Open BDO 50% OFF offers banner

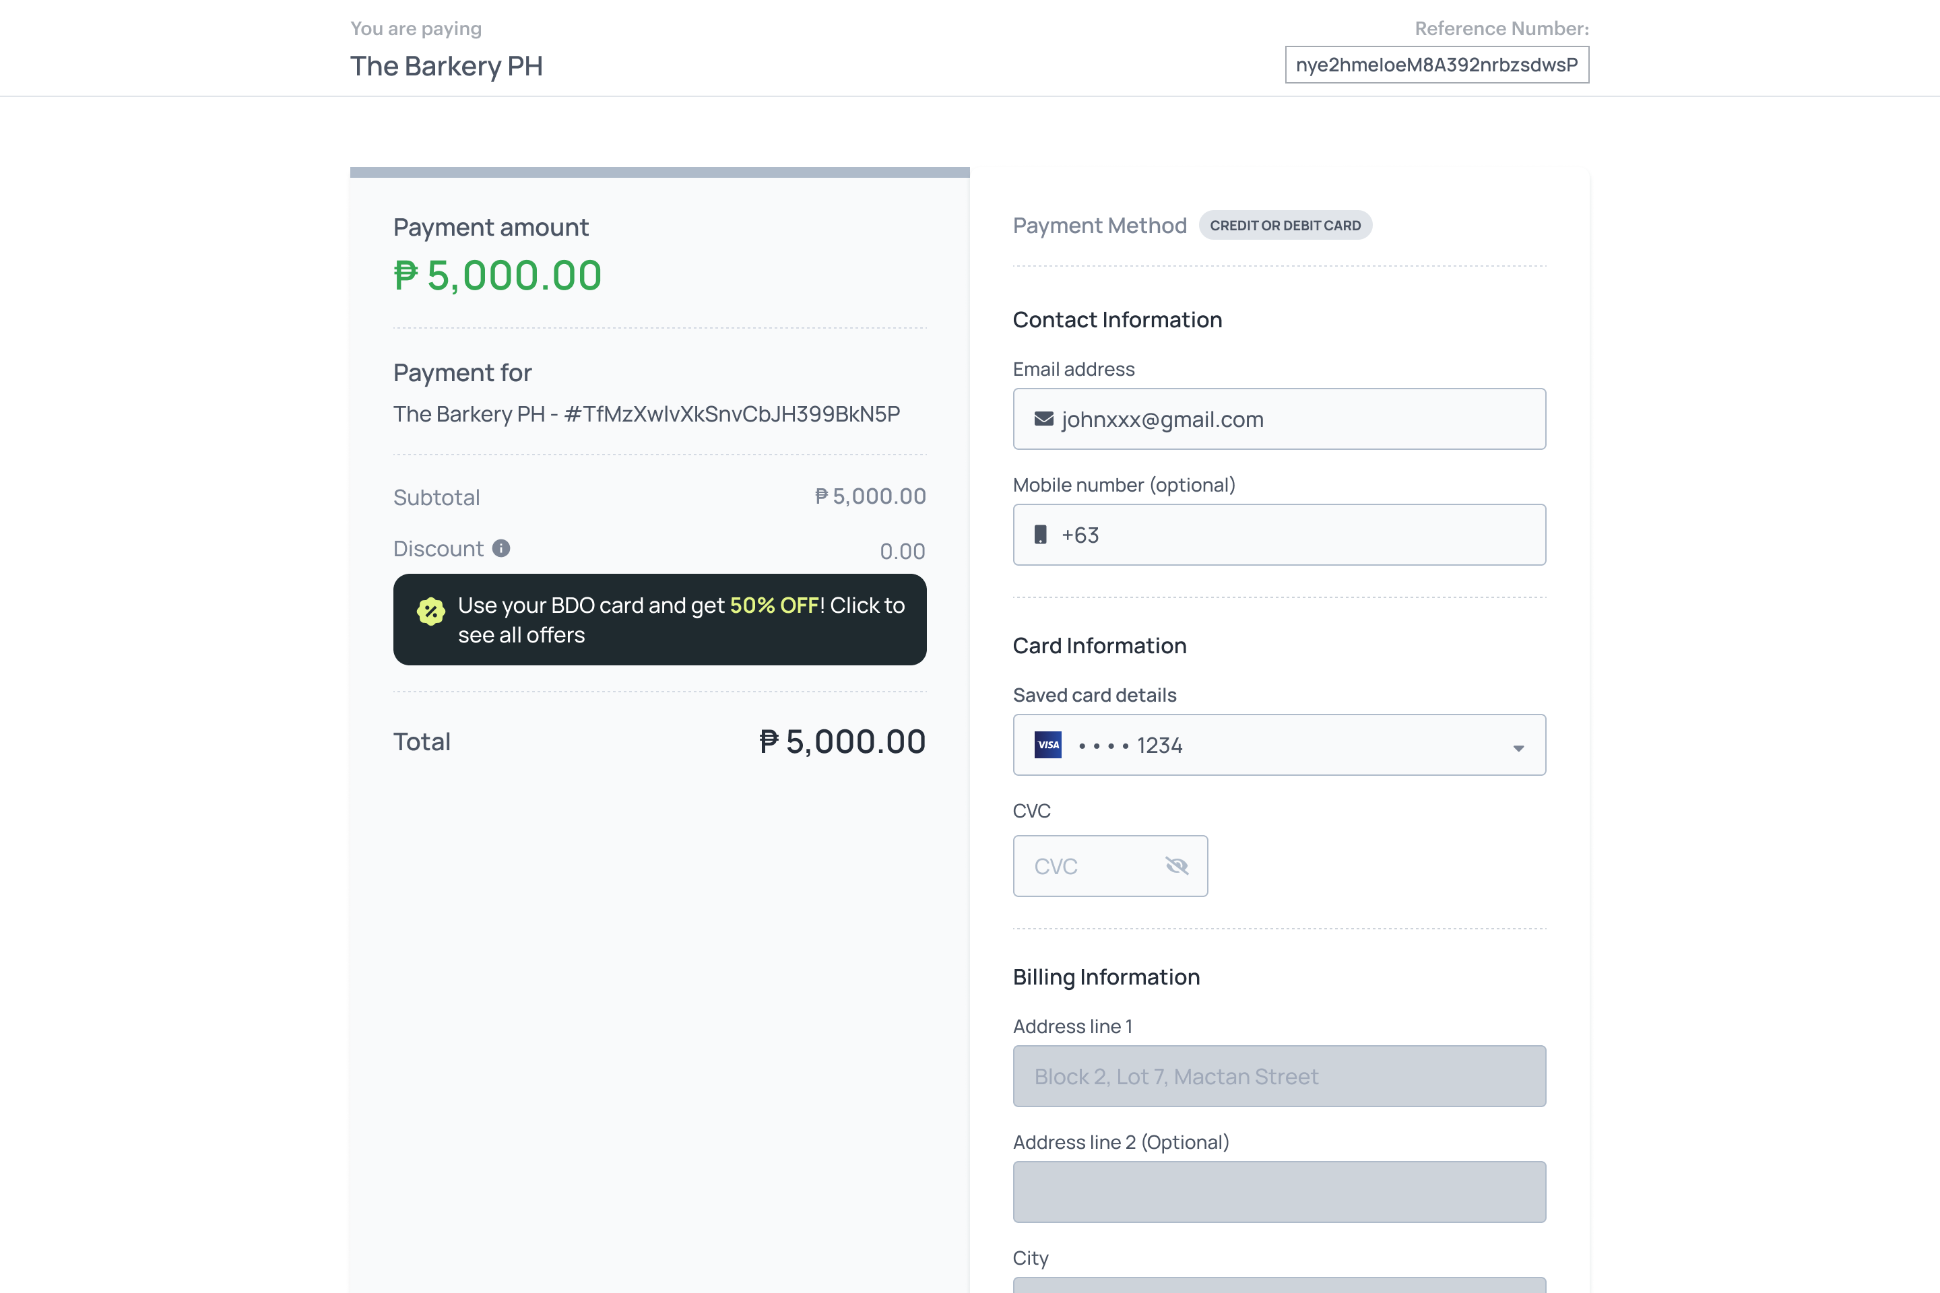tap(660, 620)
